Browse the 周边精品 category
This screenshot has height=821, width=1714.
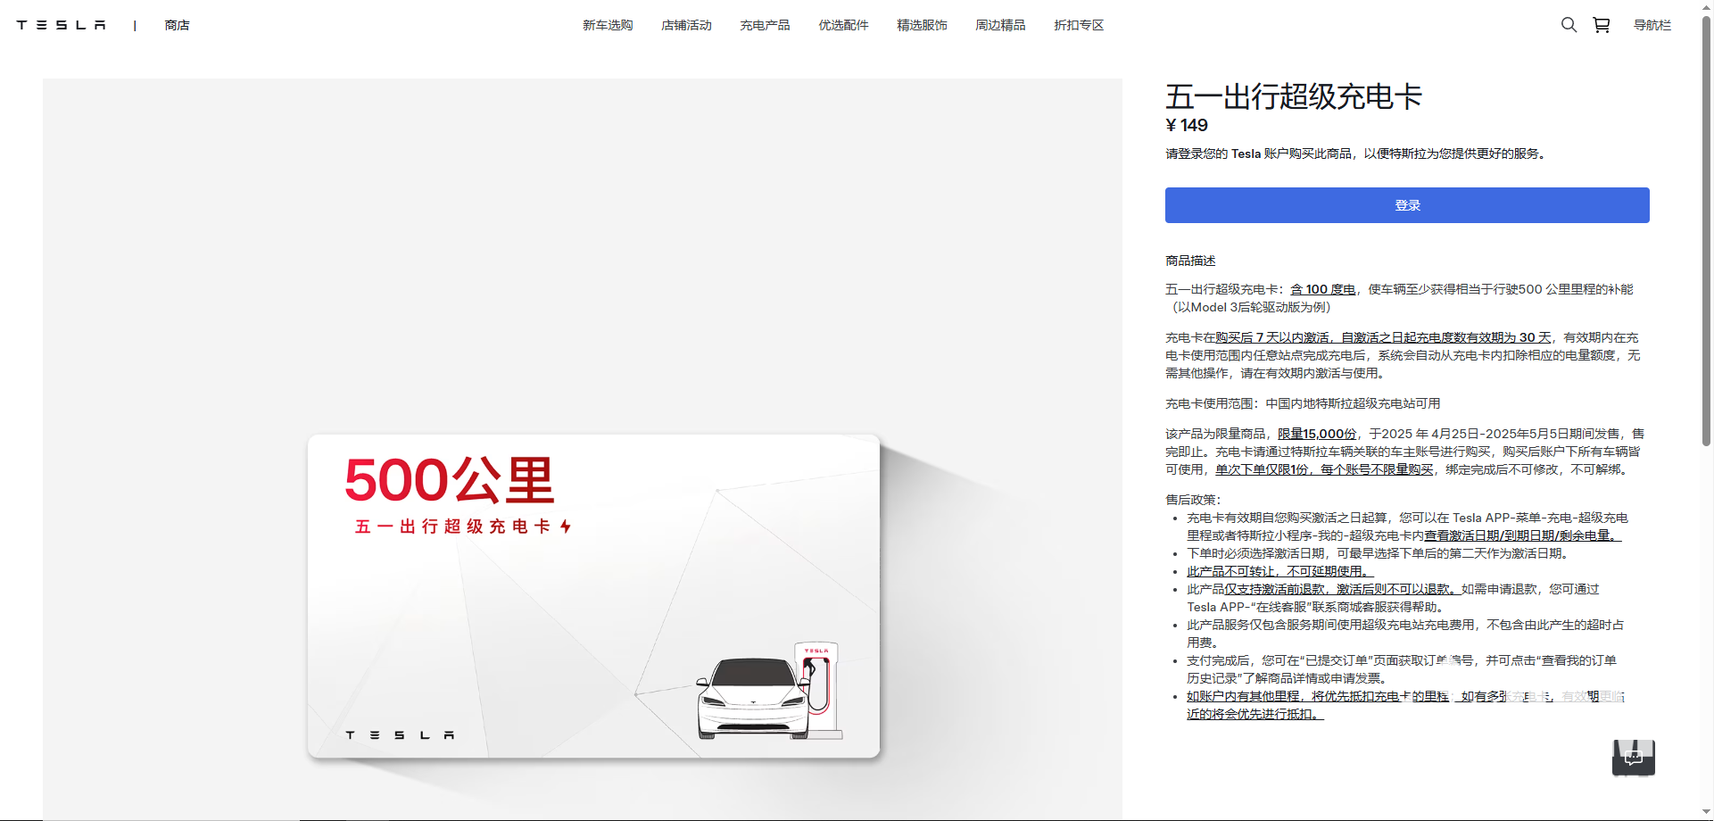(1000, 25)
